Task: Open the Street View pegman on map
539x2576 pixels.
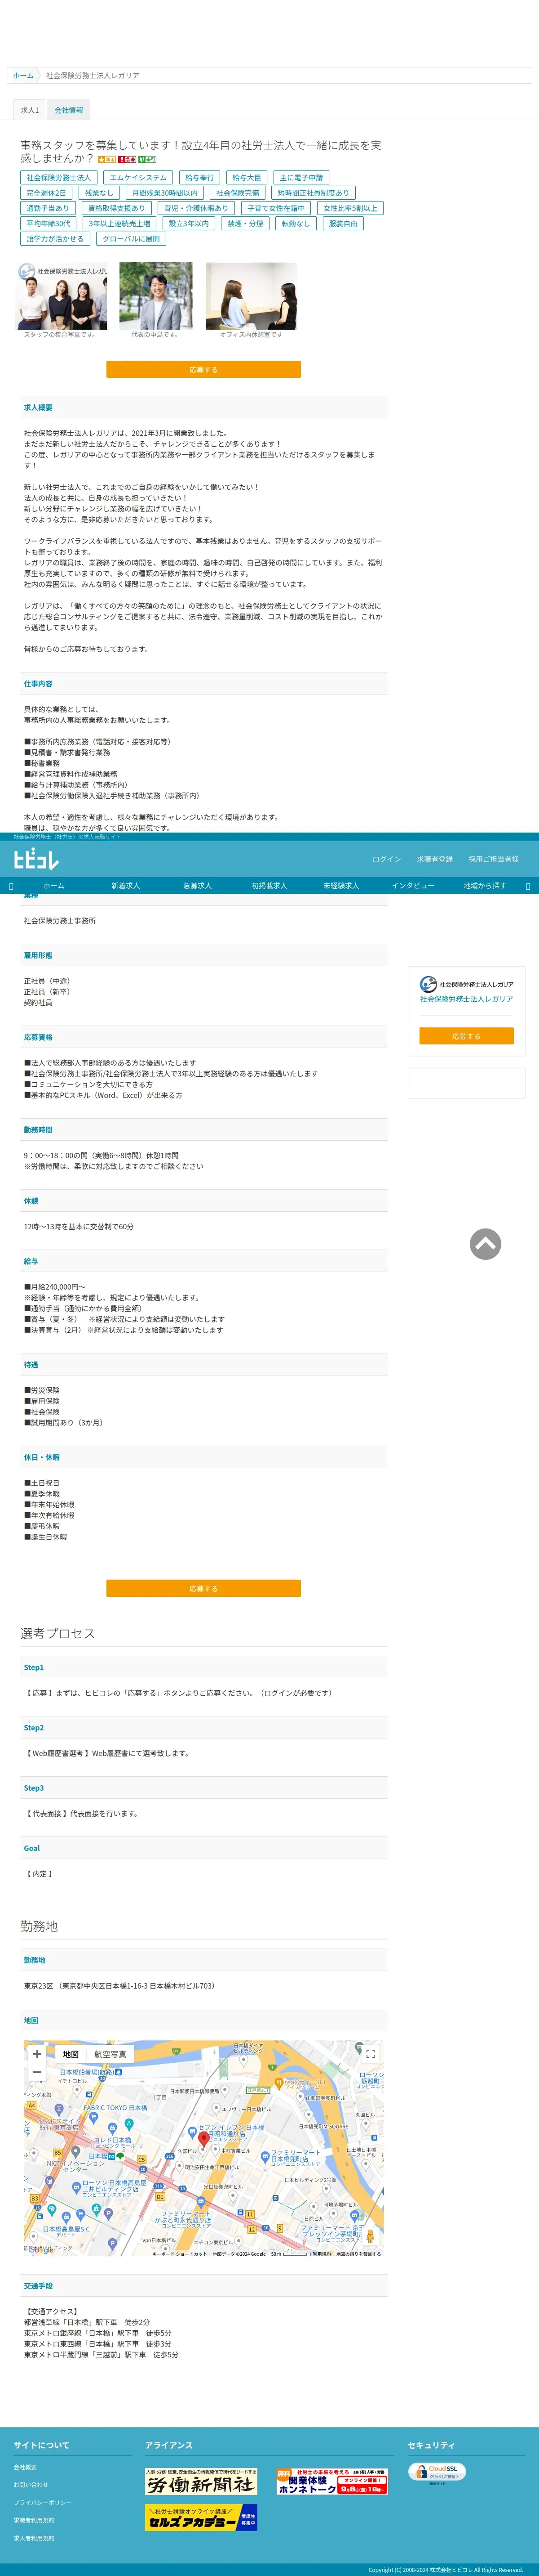Action: click(x=369, y=2236)
